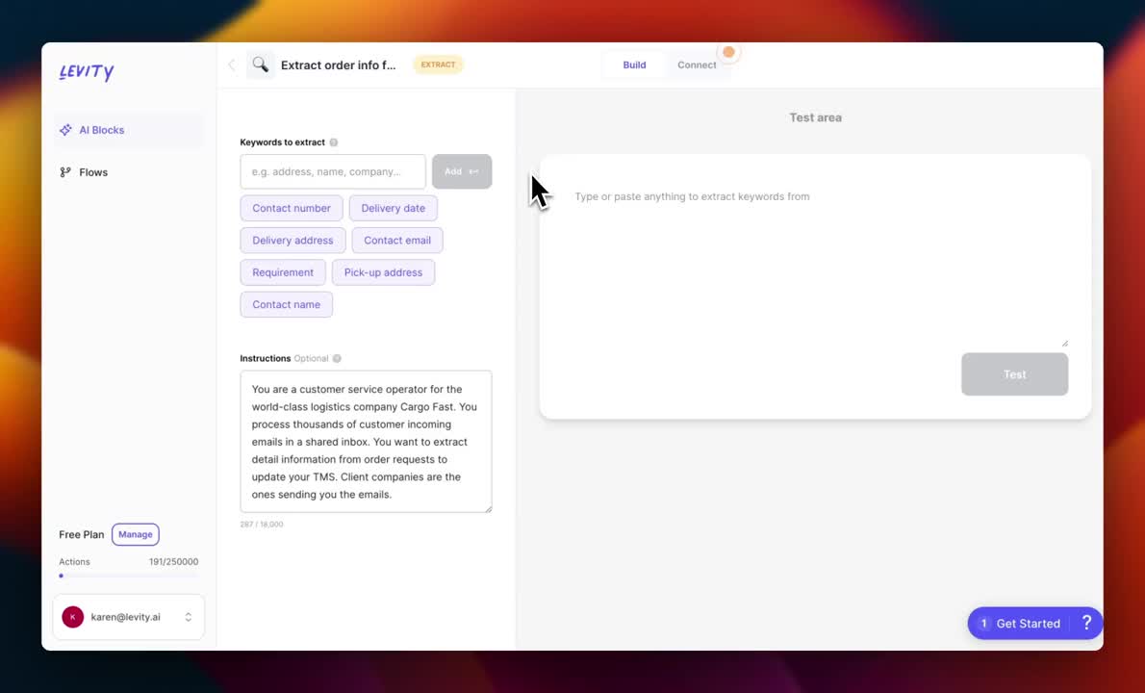Deselect the Delivery date keyword
This screenshot has width=1145, height=693.
tap(393, 208)
